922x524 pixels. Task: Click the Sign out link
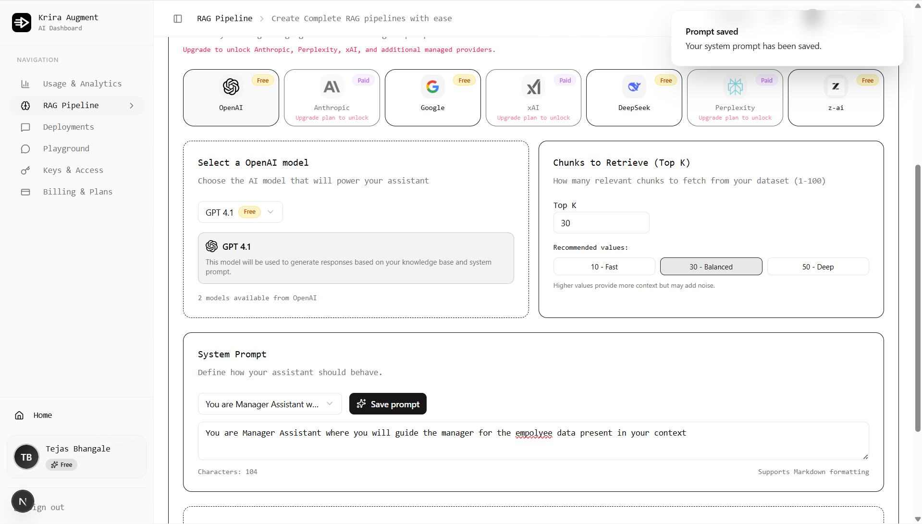pyautogui.click(x=48, y=508)
